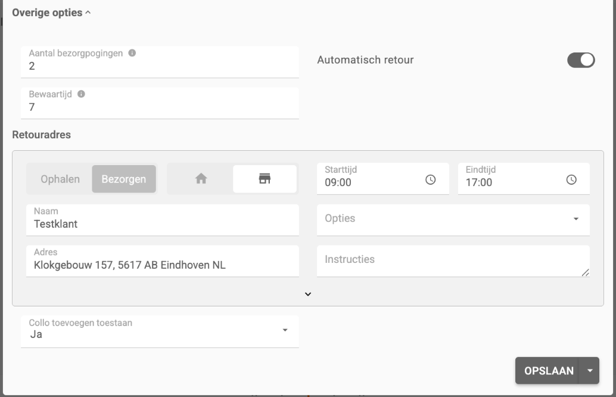Viewport: 616px width, 397px height.
Task: Edit the Bewaartijd field
Action: click(160, 103)
